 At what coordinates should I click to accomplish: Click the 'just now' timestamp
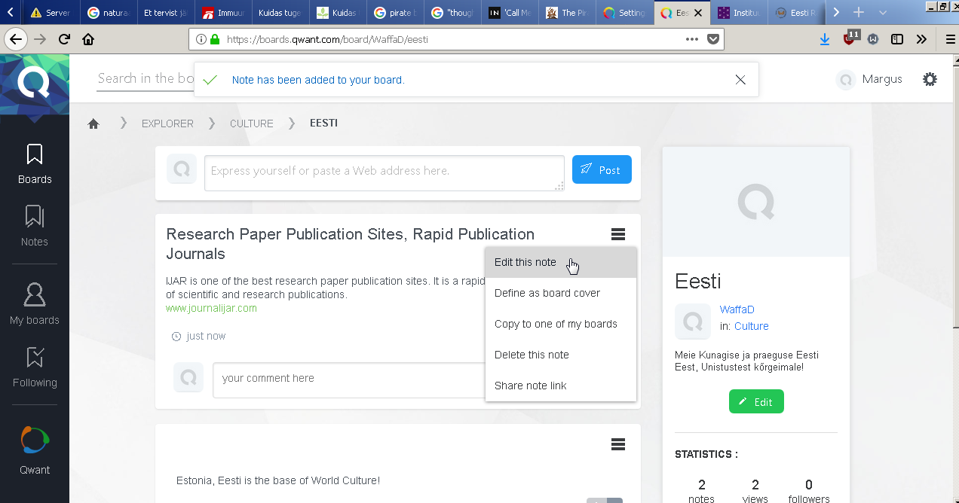click(206, 336)
